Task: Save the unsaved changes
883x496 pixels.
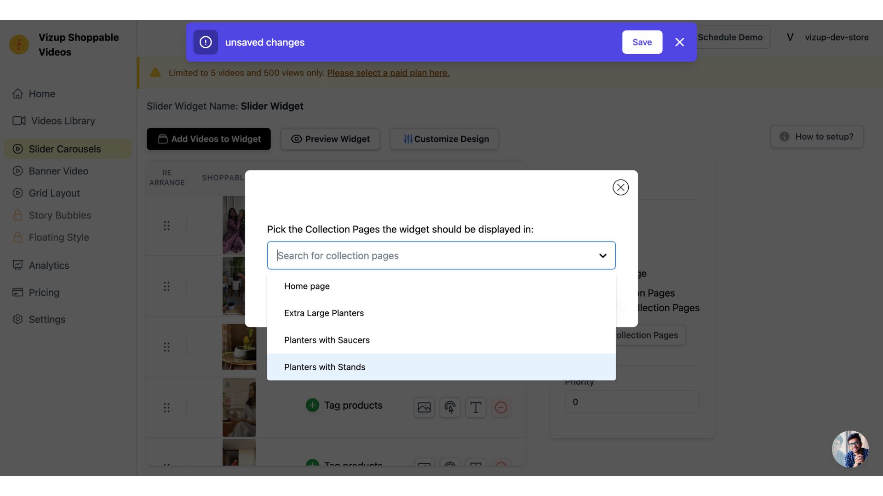Action: pyautogui.click(x=642, y=42)
